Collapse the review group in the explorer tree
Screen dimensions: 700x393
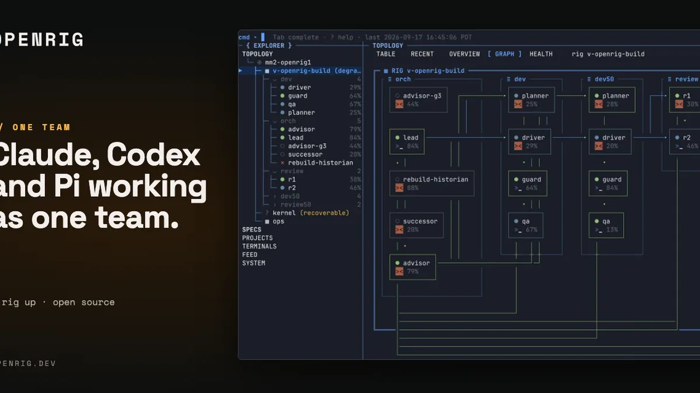coord(275,171)
